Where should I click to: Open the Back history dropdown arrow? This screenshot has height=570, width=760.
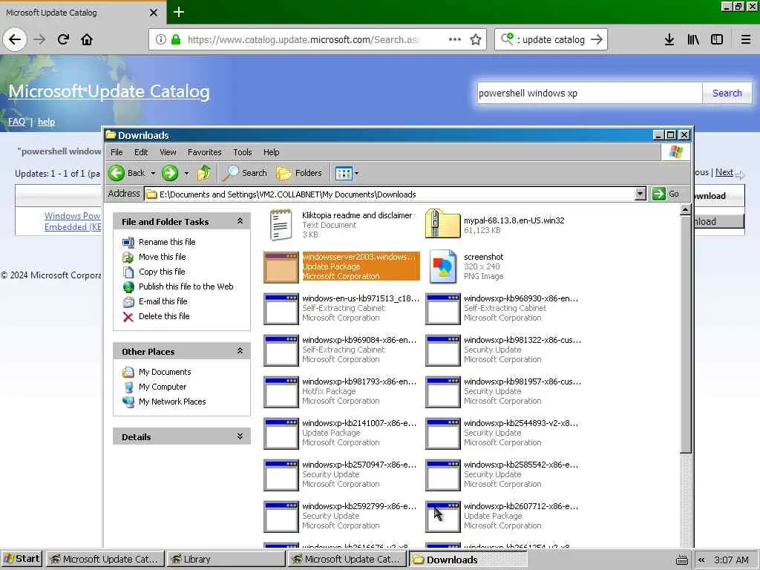153,173
